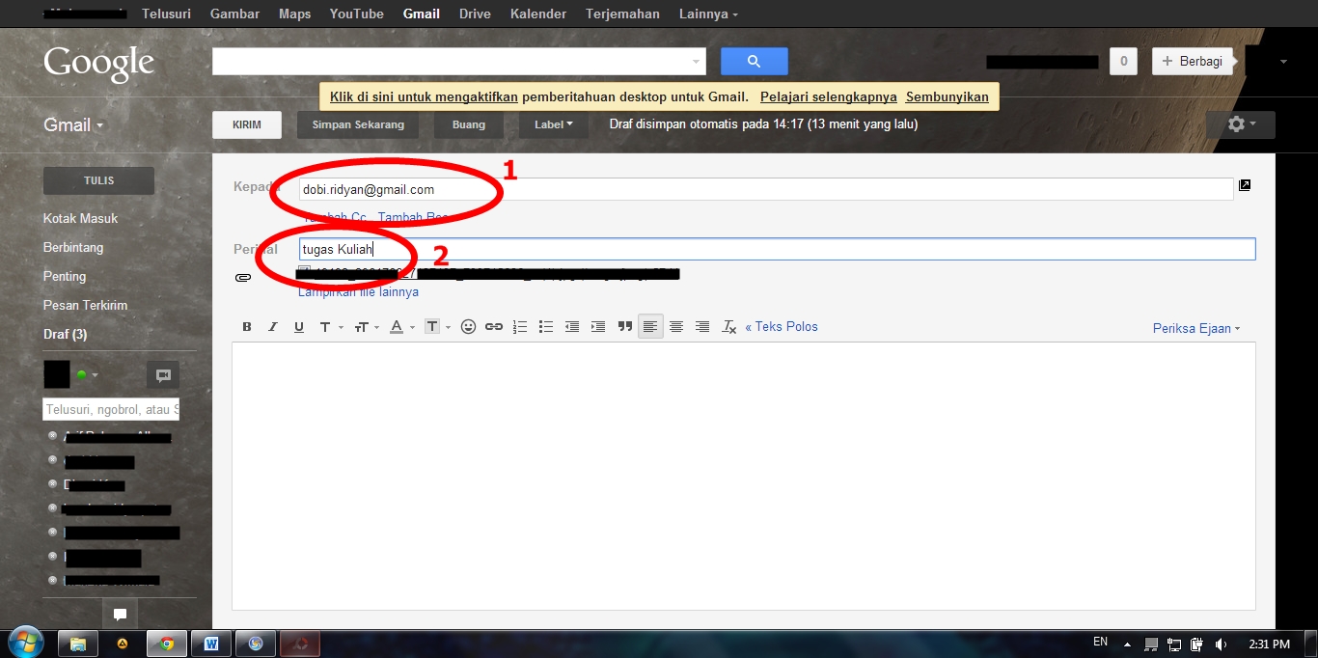The height and width of the screenshot is (658, 1318).
Task: Create a numbered list
Action: tap(520, 326)
